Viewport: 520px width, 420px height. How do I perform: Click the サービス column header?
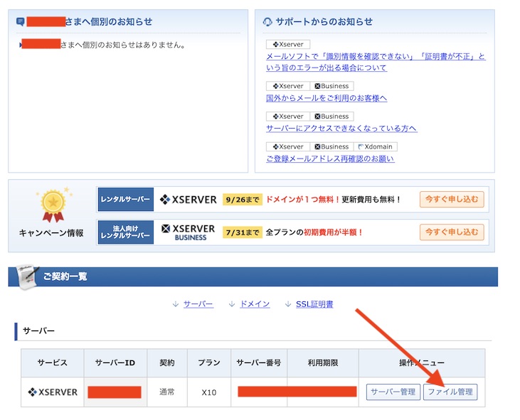[53, 363]
